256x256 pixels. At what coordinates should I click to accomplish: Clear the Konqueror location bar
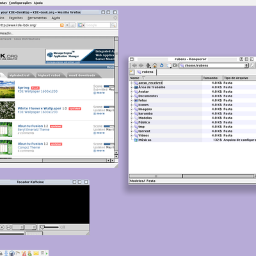175,65
